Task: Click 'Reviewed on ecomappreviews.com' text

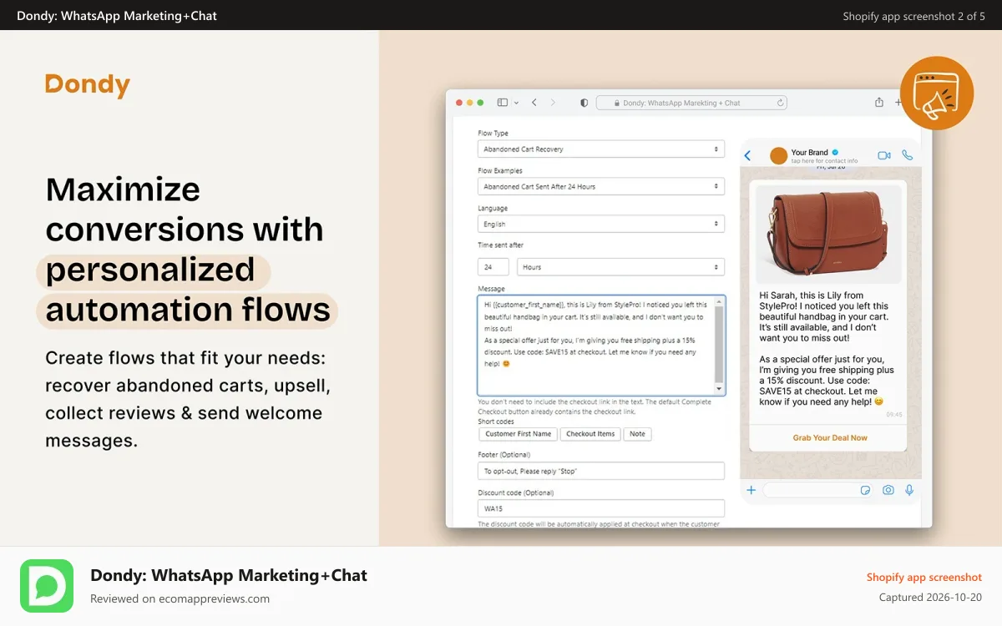Action: click(x=180, y=598)
